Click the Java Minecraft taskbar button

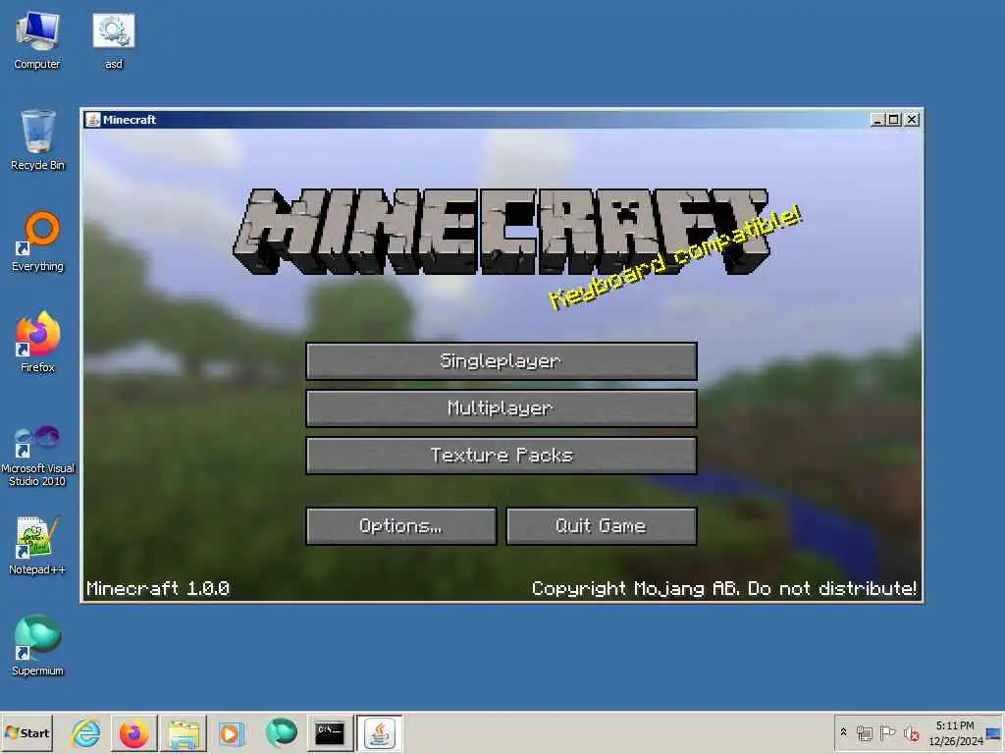pos(380,732)
